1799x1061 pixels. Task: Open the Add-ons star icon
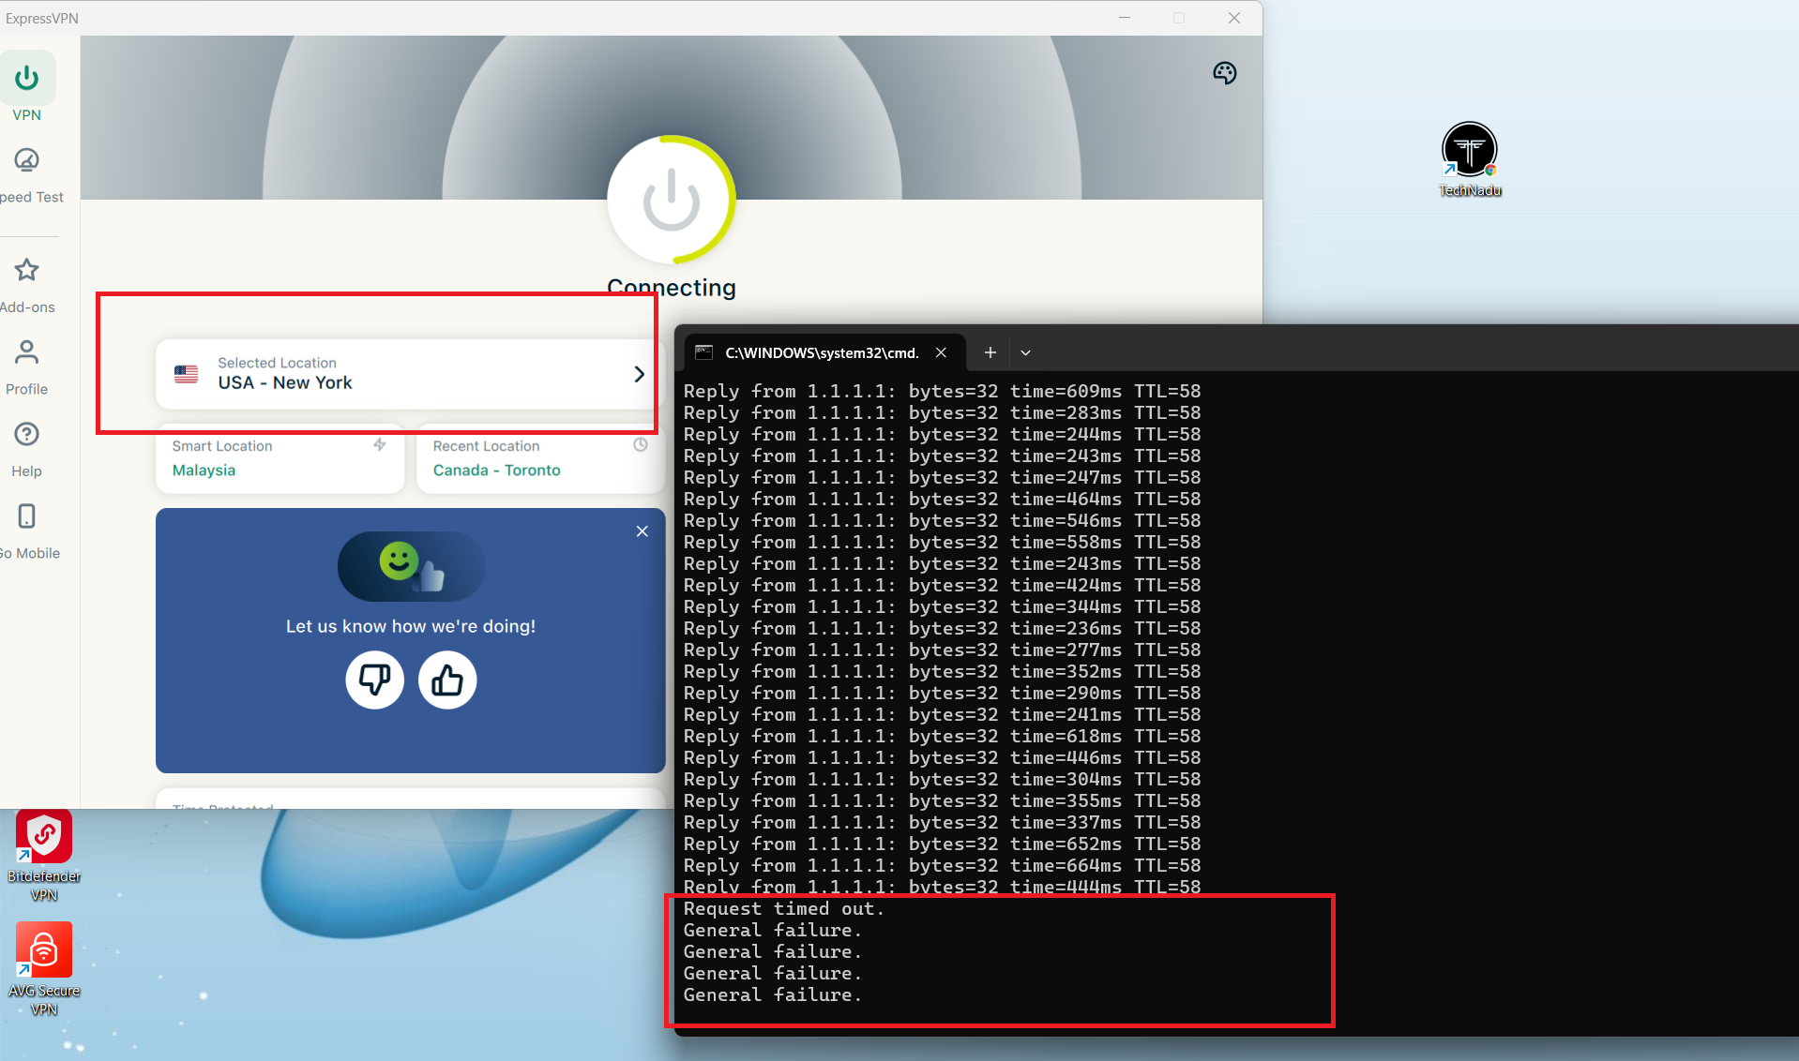click(x=26, y=271)
